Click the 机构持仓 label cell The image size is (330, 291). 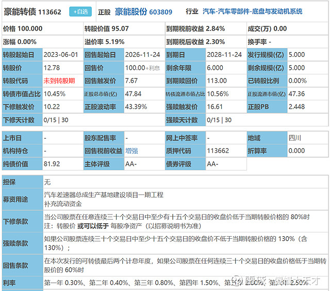pyautogui.click(x=22, y=151)
